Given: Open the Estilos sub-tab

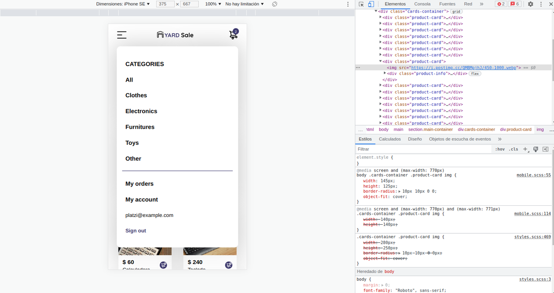Looking at the screenshot, I should pyautogui.click(x=365, y=139).
